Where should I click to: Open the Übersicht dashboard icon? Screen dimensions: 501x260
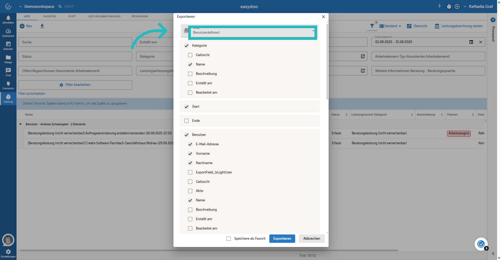(409, 26)
